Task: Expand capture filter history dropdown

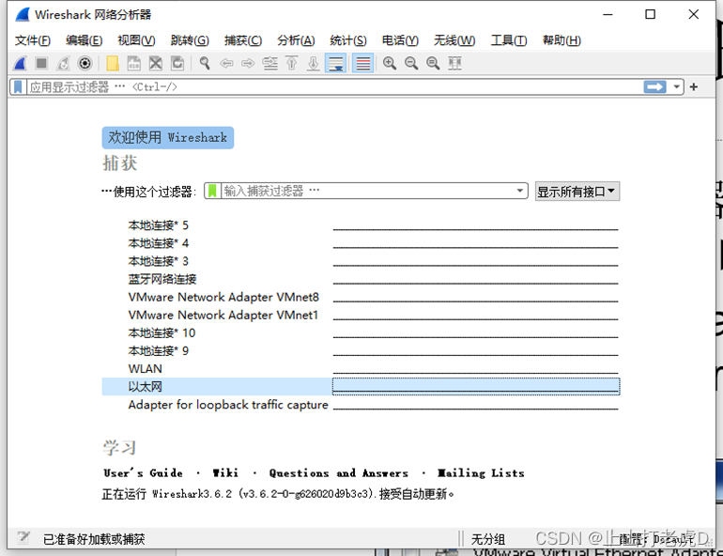Action: coord(519,191)
